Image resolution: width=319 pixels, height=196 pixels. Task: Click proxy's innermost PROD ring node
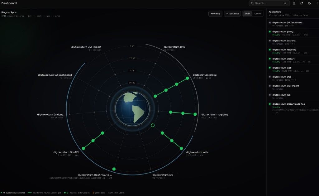pos(155,96)
